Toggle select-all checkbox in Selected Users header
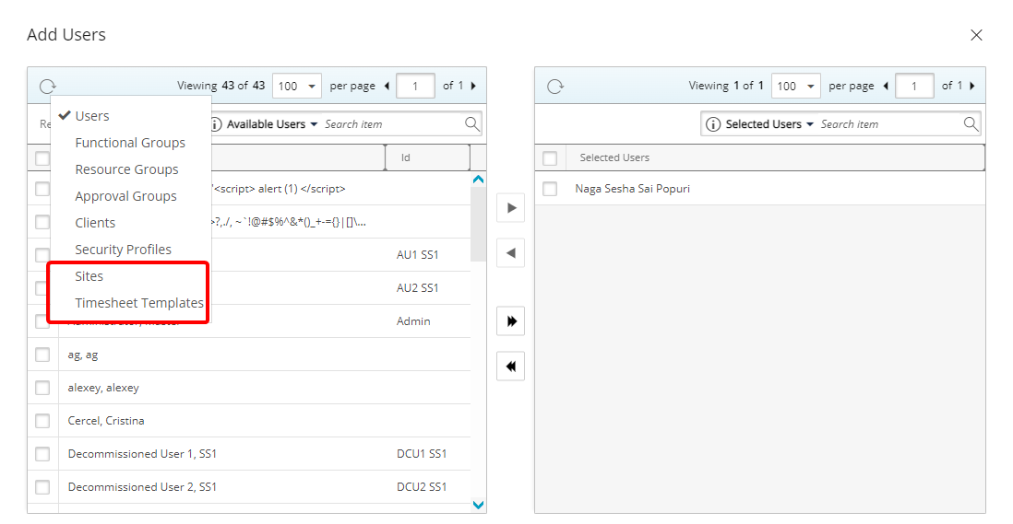Viewport: 1013px width, 524px height. coord(550,158)
